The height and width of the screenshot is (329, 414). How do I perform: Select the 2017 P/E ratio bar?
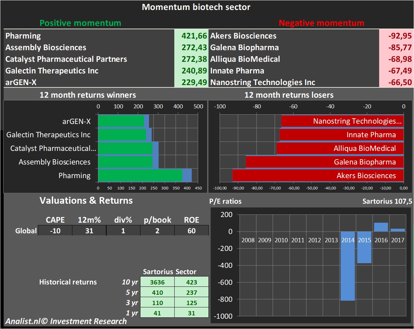click(398, 230)
